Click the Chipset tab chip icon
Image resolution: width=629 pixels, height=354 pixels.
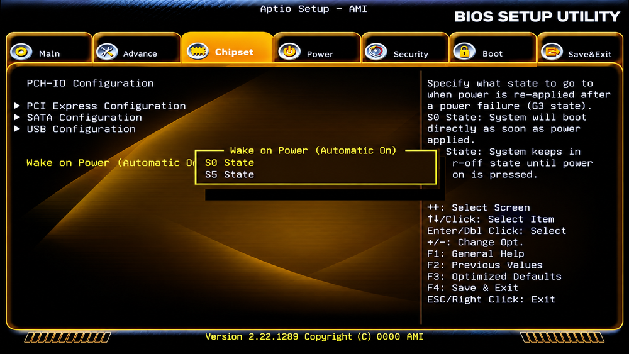pos(198,51)
